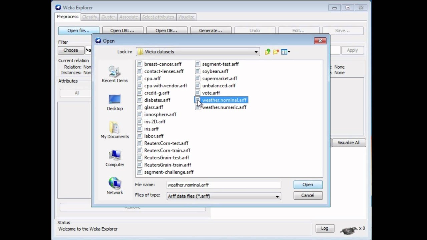Click file icon beside ionosphere.arff
The height and width of the screenshot is (240, 427).
click(140, 114)
